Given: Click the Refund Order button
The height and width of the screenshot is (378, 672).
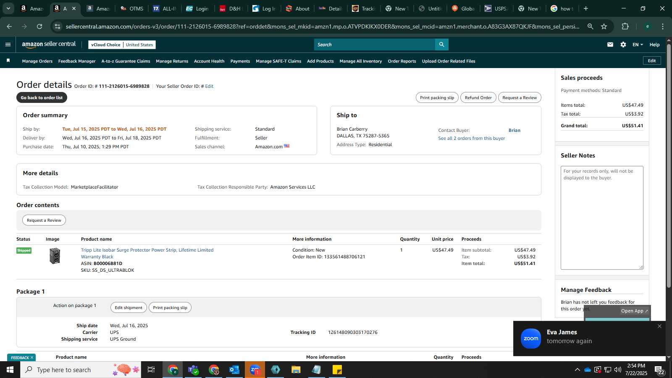Looking at the screenshot, I should 478,97.
